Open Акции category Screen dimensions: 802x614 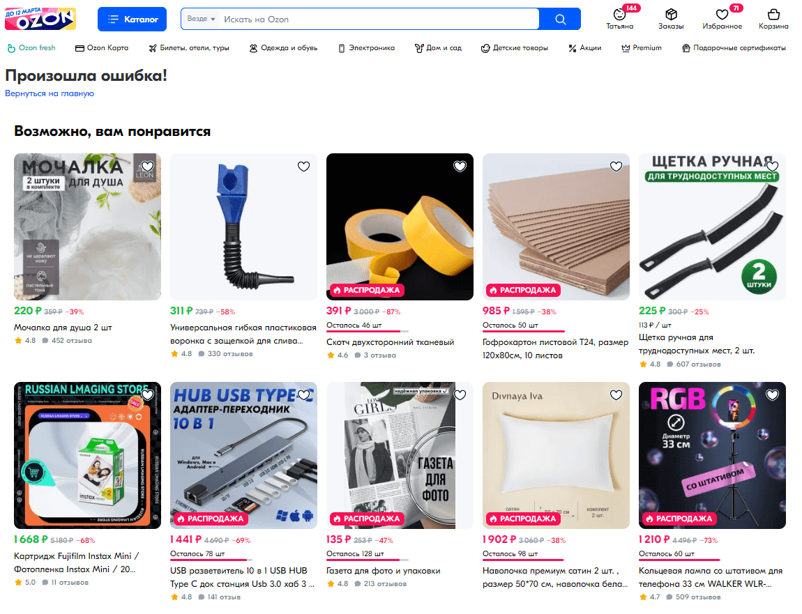coord(585,48)
